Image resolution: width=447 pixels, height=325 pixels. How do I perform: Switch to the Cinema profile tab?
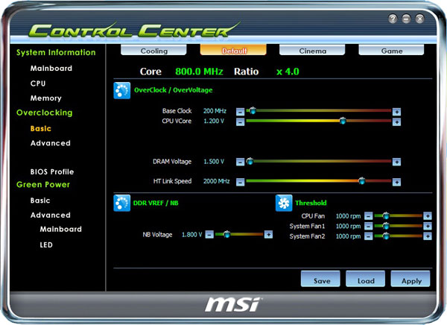click(312, 50)
